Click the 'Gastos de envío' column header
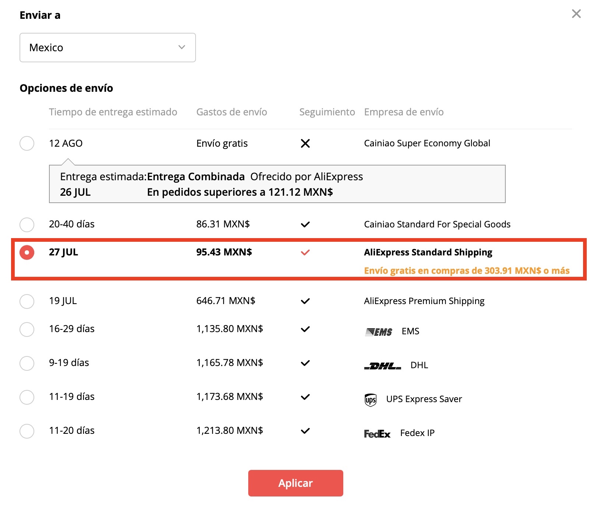Viewport: 593px width, 516px height. [x=232, y=112]
